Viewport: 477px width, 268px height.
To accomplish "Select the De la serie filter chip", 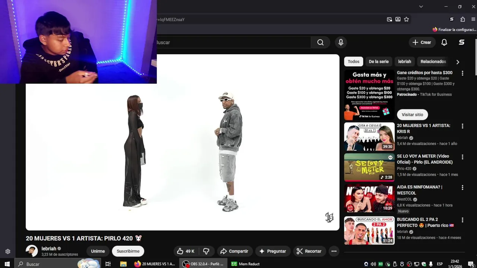I will pyautogui.click(x=379, y=62).
